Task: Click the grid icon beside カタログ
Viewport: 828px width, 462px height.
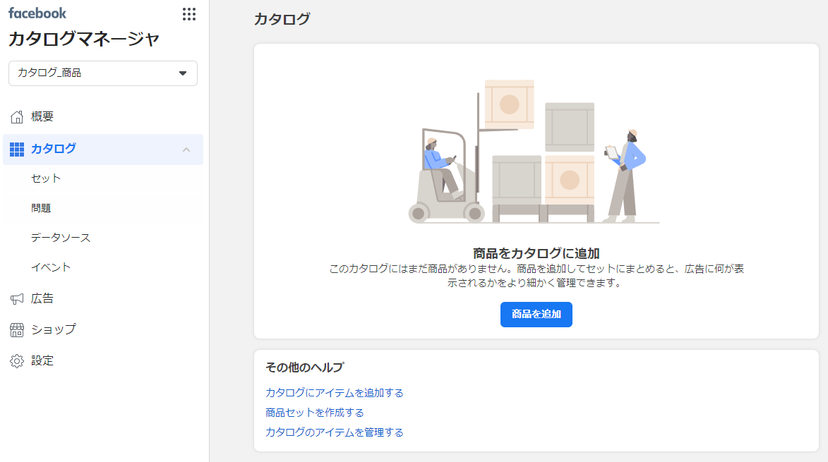Action: tap(17, 150)
